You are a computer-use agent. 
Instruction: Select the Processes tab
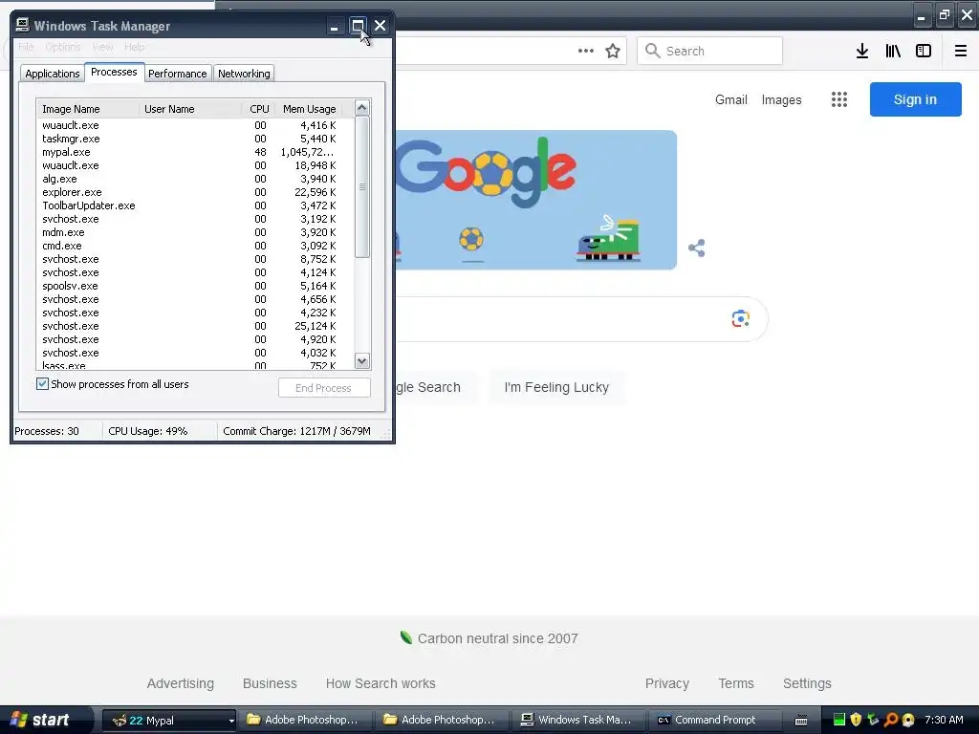114,72
